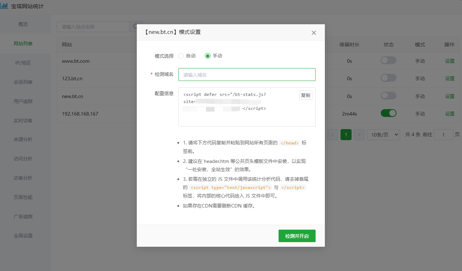Toggle status switch for new.bt.cn

pos(388,96)
